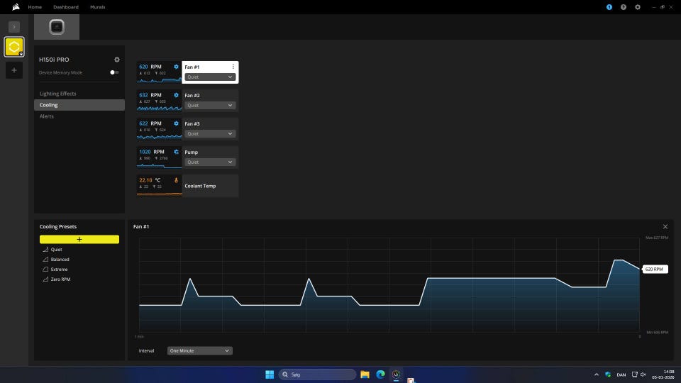The image size is (681, 383).
Task: Click the iCUE taskbar icon
Action: coord(396,374)
